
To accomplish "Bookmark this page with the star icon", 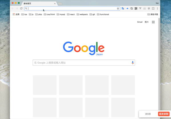I will [118, 9].
